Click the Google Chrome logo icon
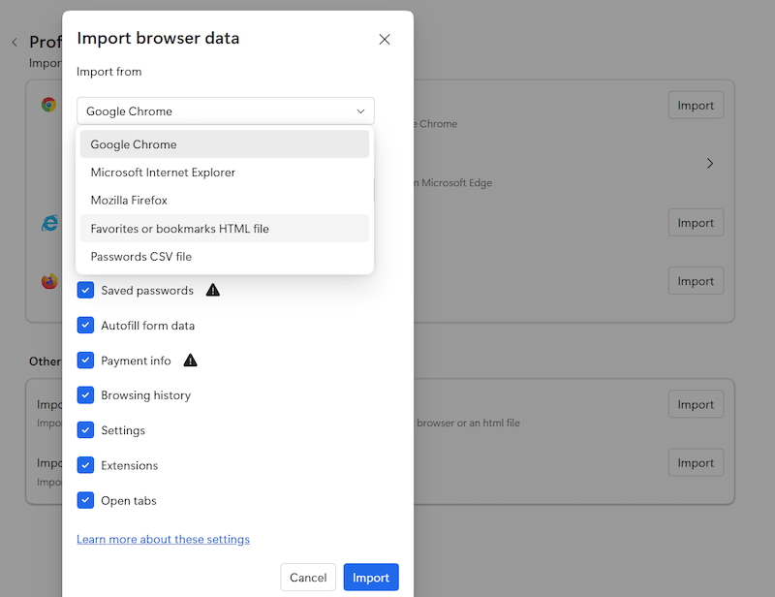Screen dimensions: 775x597 (46, 104)
